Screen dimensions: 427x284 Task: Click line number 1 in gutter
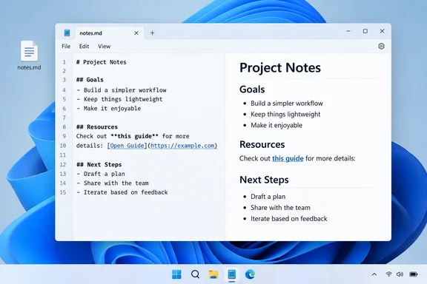(64, 62)
